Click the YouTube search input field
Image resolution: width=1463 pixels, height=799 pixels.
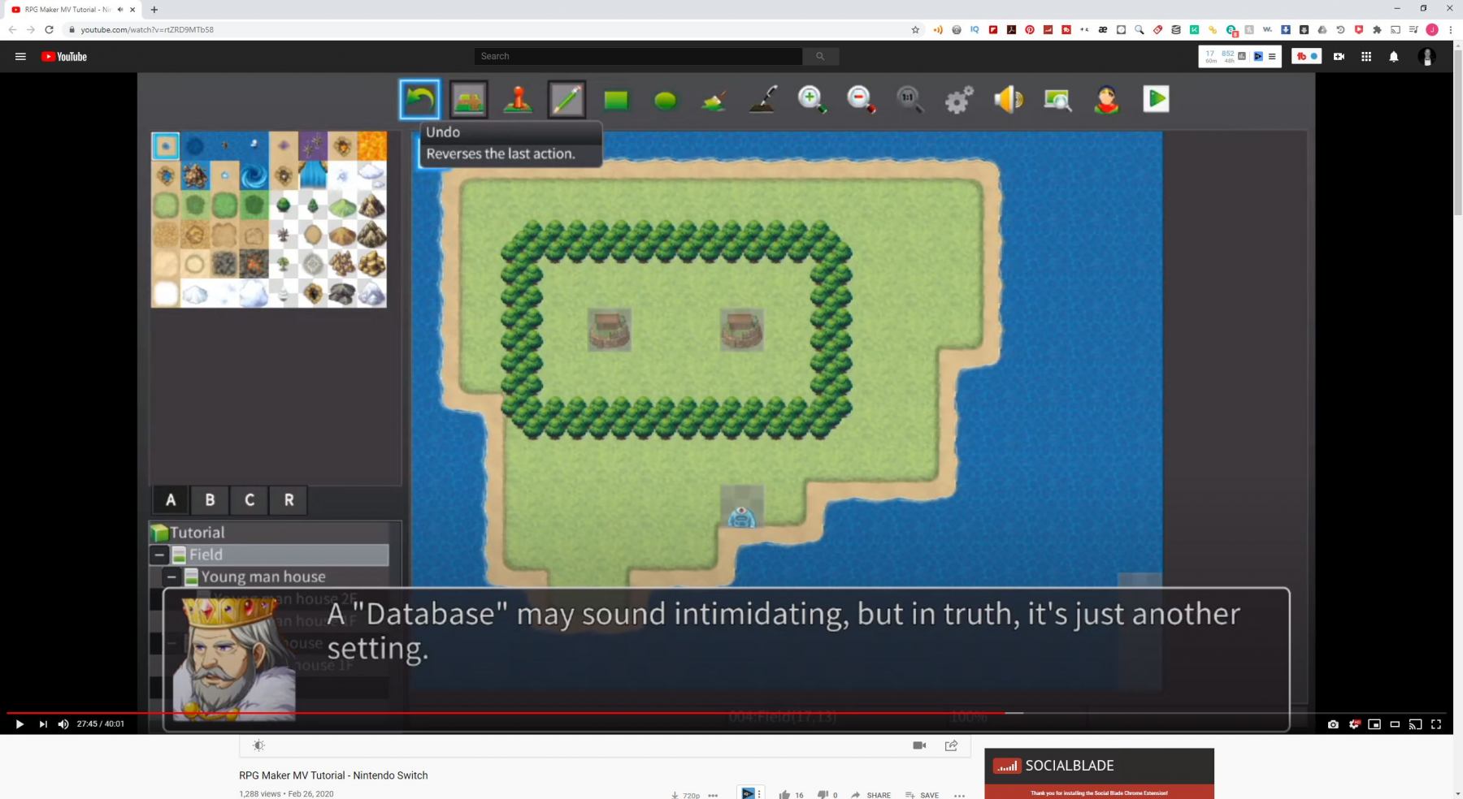click(638, 56)
